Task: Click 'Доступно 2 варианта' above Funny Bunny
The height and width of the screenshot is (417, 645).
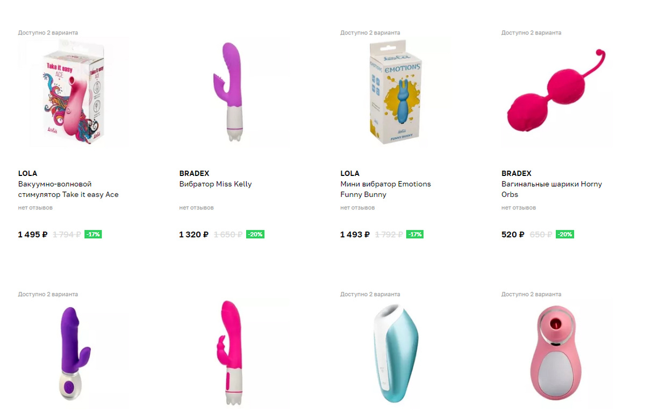Action: [x=370, y=33]
